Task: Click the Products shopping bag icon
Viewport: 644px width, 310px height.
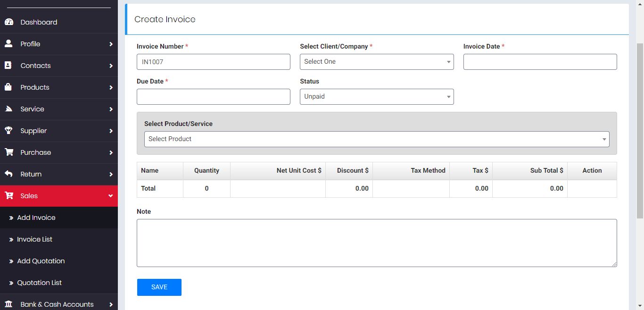Action: tap(8, 87)
